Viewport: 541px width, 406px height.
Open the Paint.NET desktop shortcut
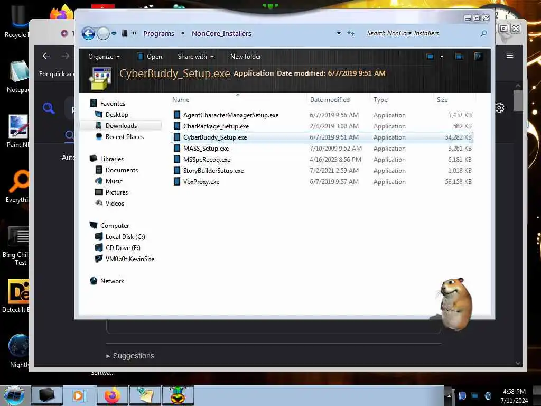(17, 131)
